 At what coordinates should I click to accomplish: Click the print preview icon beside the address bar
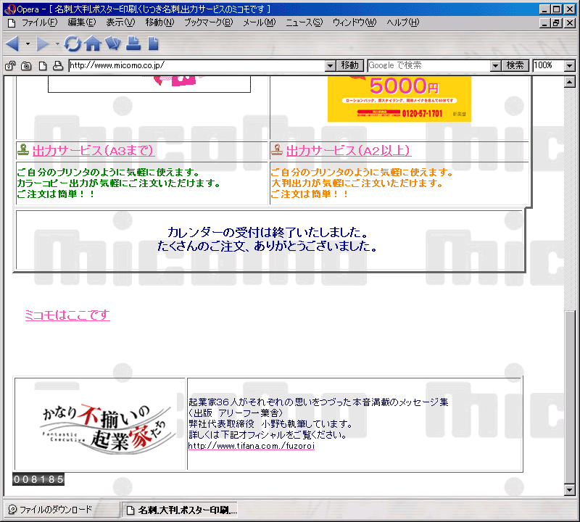pyautogui.click(x=58, y=66)
